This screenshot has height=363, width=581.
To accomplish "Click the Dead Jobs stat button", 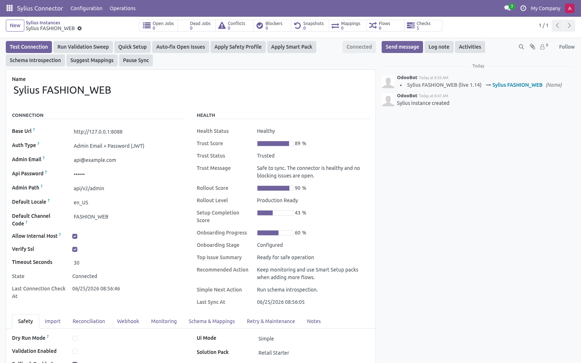I will 196,26.
